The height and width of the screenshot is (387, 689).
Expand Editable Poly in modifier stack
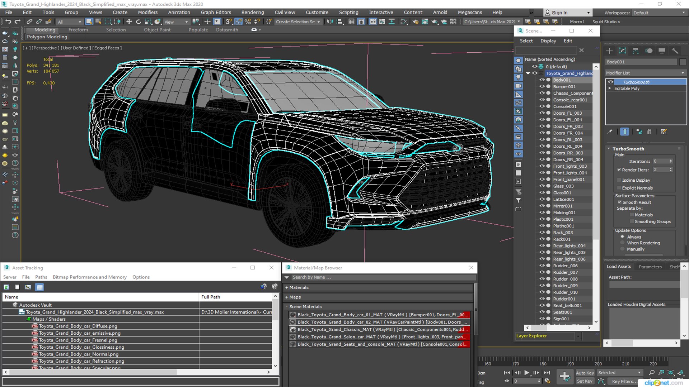coord(609,89)
